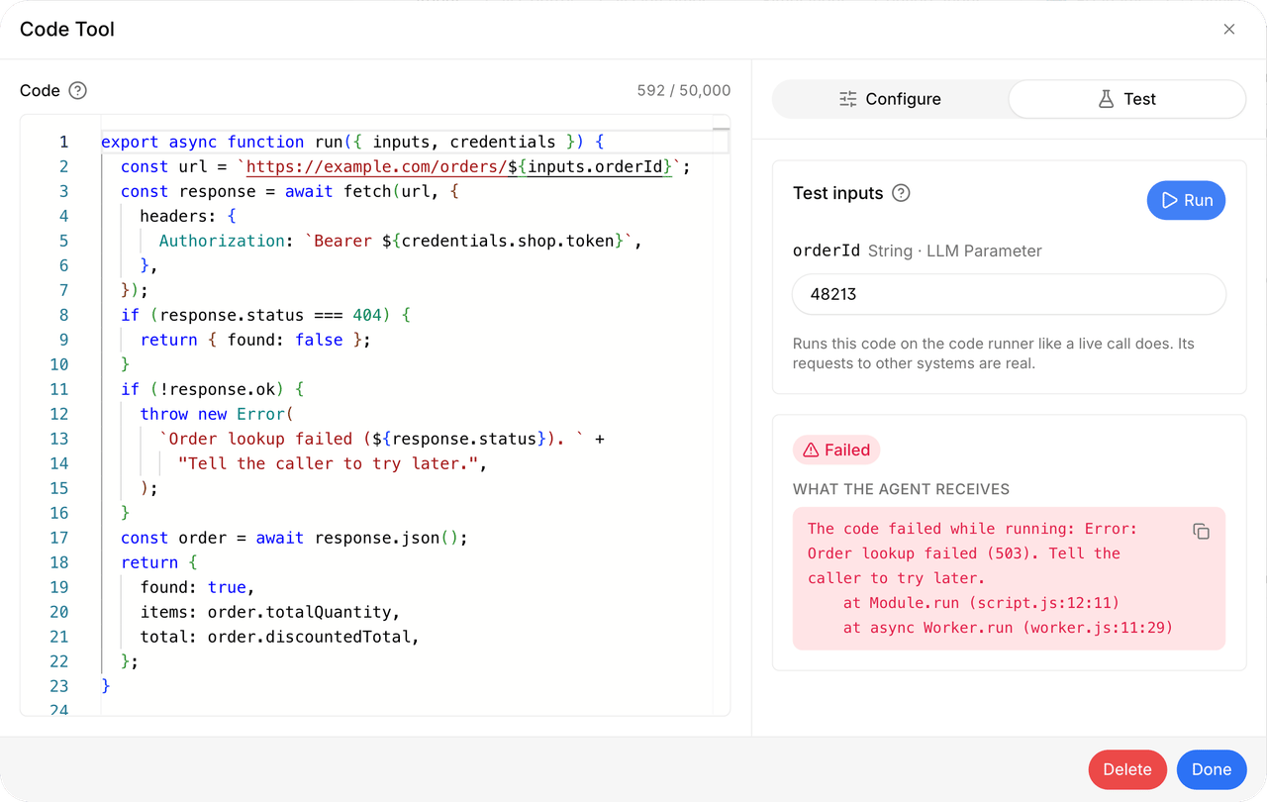Click the 'String · LLM Parameter' label
Image resolution: width=1267 pixels, height=802 pixels.
coord(954,251)
